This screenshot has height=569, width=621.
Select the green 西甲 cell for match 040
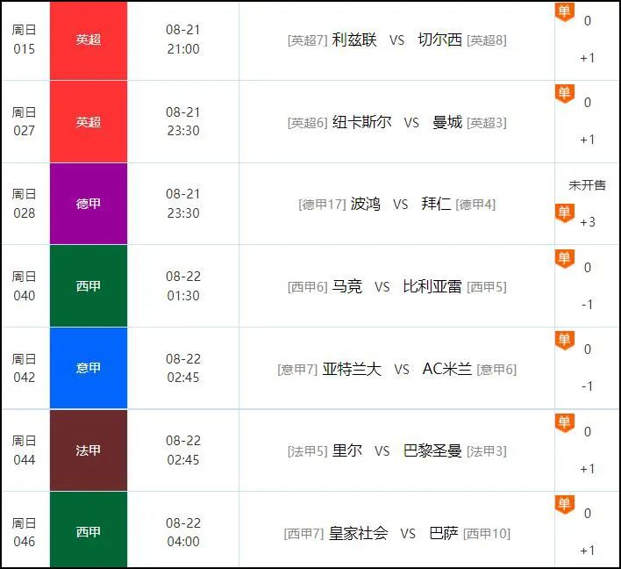pos(89,286)
